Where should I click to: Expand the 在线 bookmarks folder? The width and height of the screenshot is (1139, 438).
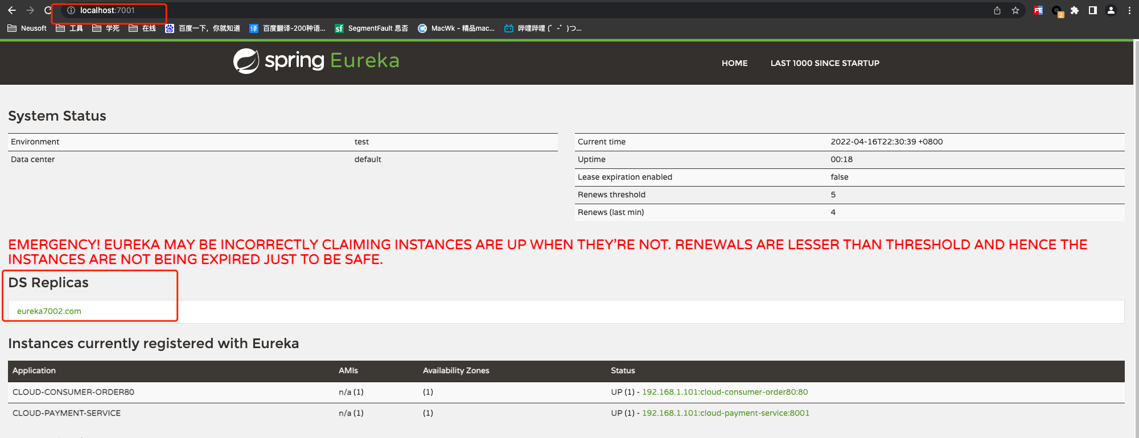click(142, 28)
